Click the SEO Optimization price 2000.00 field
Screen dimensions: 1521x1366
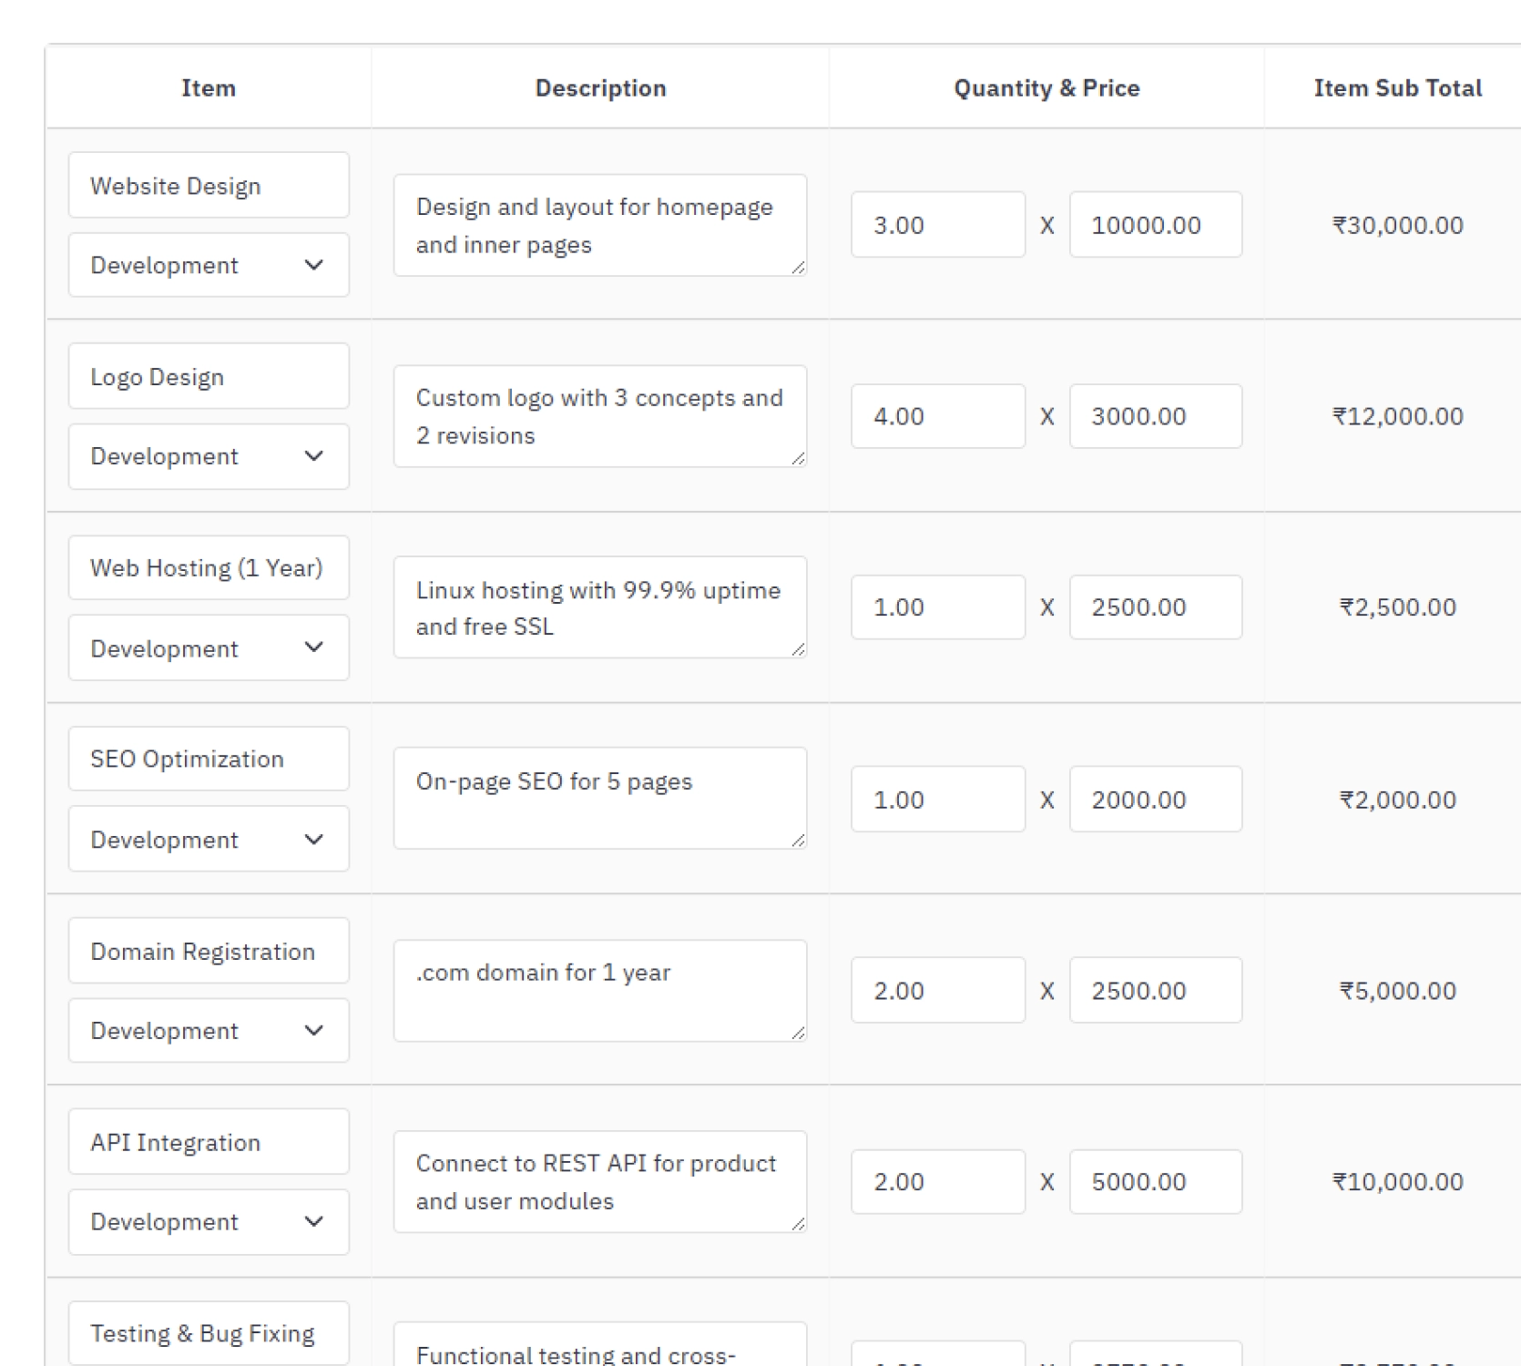[1156, 799]
